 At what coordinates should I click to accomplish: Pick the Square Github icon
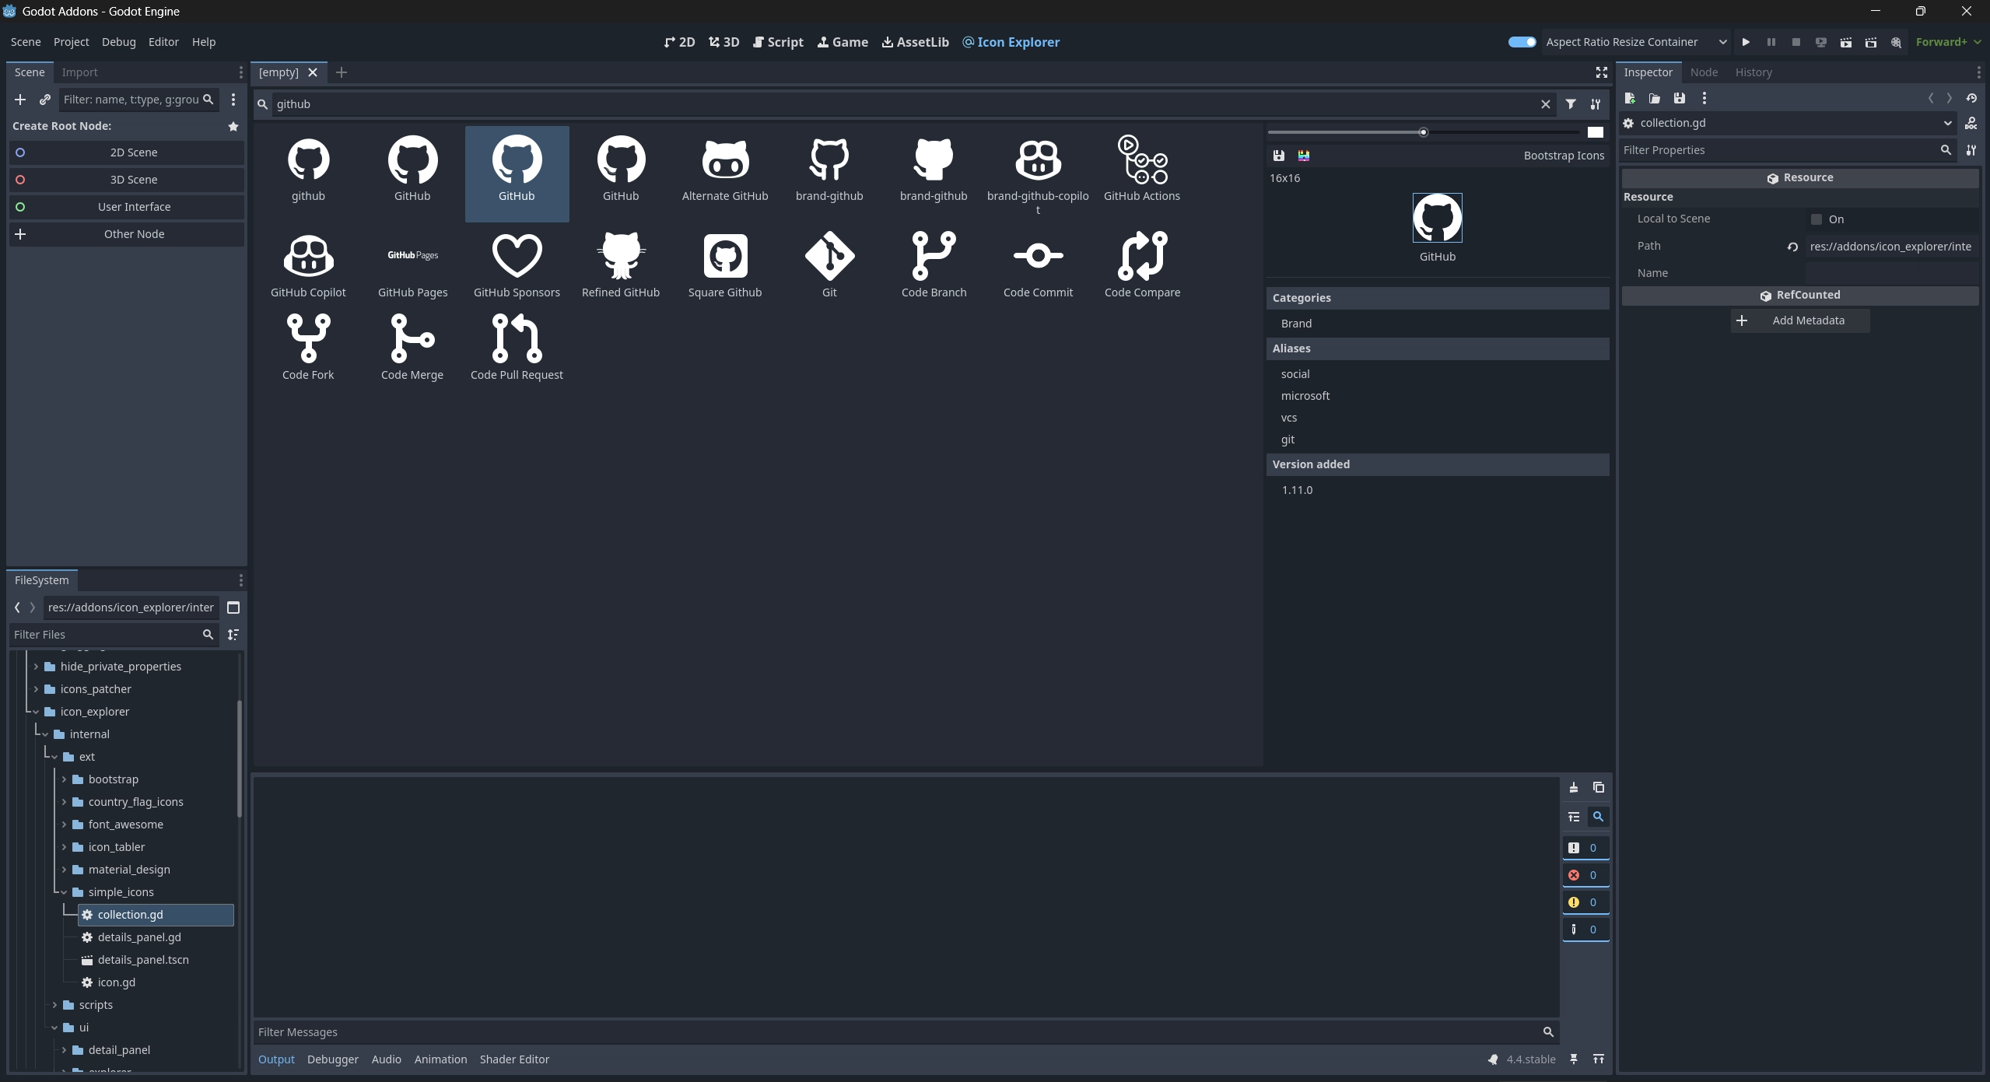(724, 264)
